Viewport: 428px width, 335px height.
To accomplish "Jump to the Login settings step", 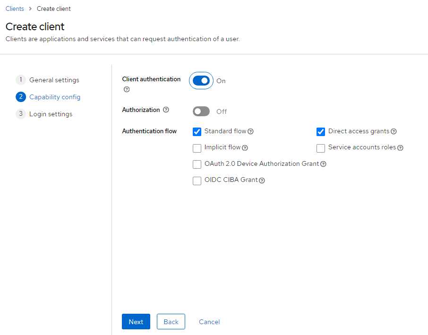I will (x=51, y=114).
